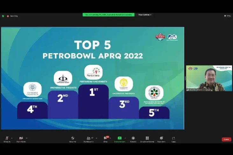Click the Universitas Indonesia logo on slide
The width and height of the screenshot is (233, 155).
pos(124,84)
